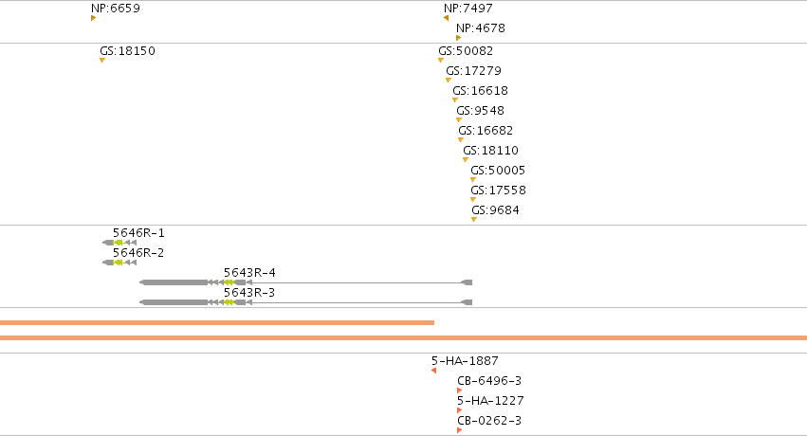Select the shorter orange feature bar
The image size is (807, 436).
click(217, 323)
